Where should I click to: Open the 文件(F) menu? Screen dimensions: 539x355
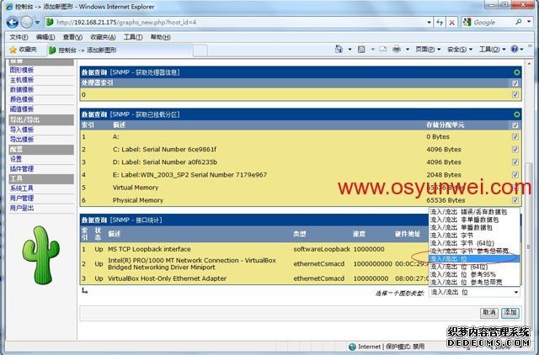point(19,37)
